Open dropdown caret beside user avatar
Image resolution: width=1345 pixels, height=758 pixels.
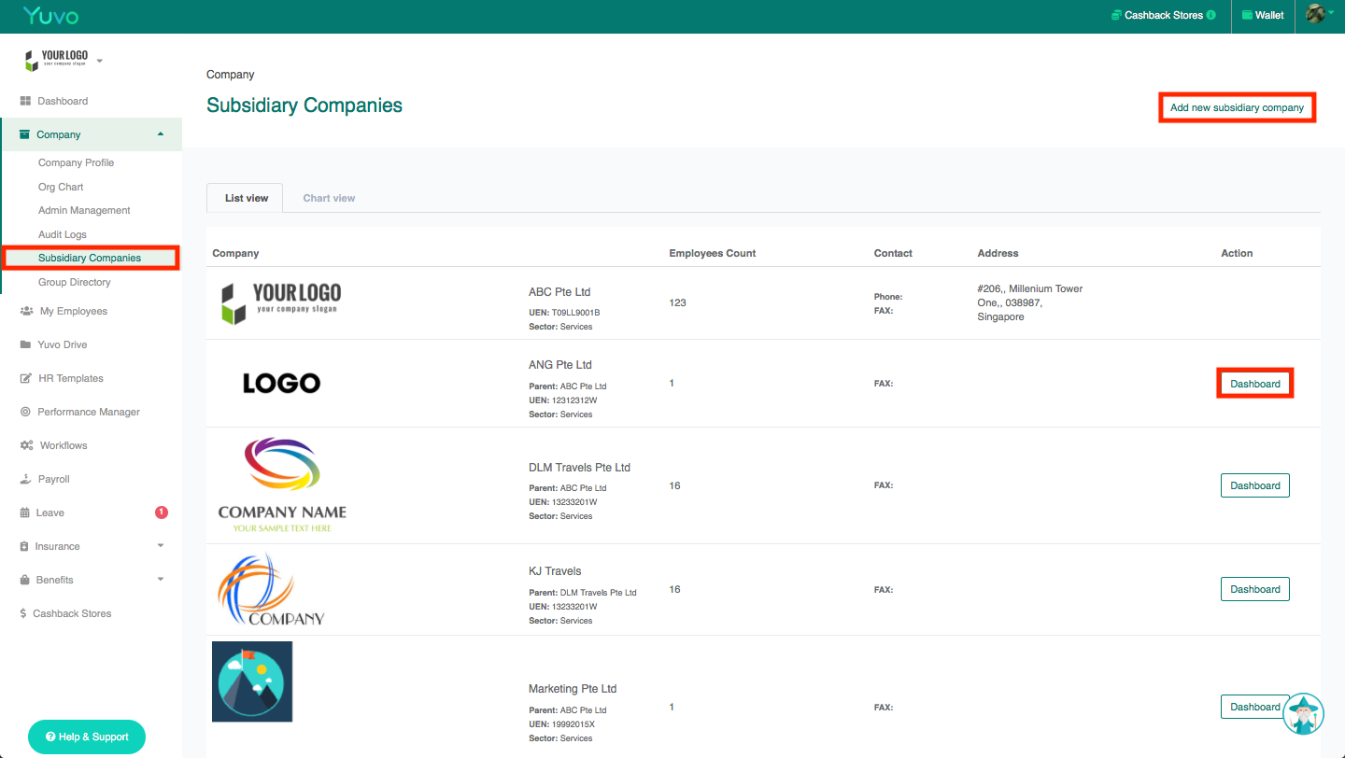tap(1331, 12)
